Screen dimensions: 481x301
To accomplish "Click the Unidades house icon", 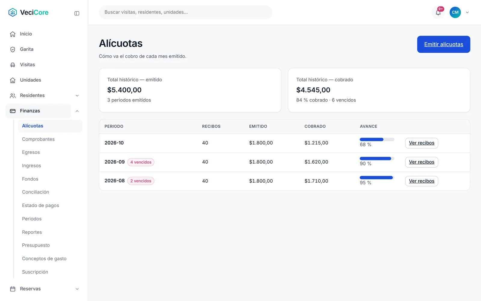I will (x=13, y=80).
